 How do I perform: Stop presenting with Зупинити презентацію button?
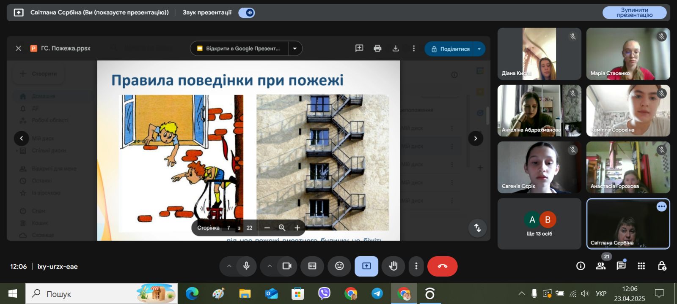point(634,13)
